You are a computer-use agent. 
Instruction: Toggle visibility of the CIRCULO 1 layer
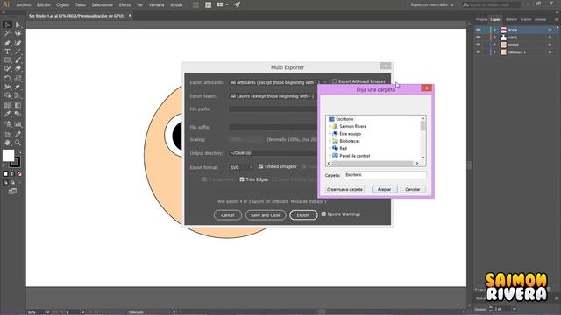coord(479,52)
